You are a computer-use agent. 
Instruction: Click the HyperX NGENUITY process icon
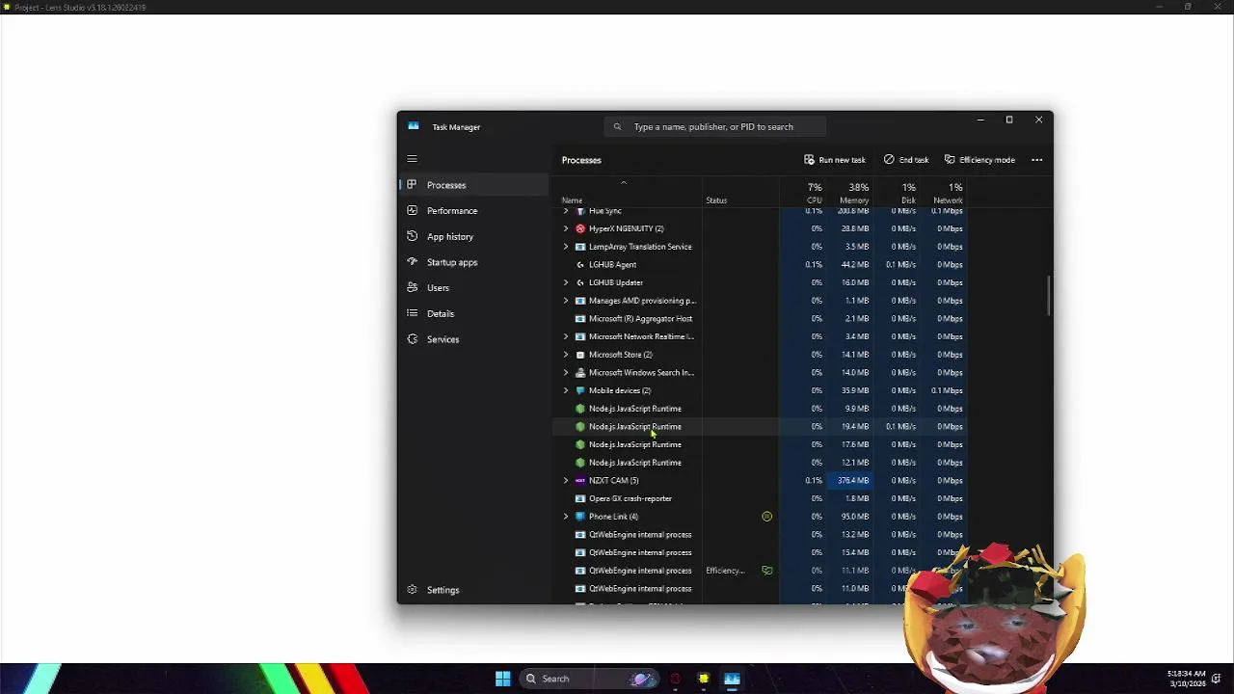point(580,228)
